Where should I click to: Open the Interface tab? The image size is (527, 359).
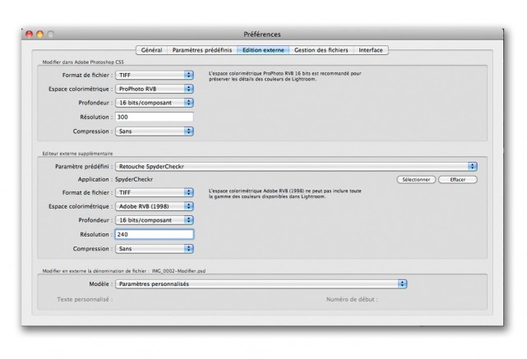[371, 50]
